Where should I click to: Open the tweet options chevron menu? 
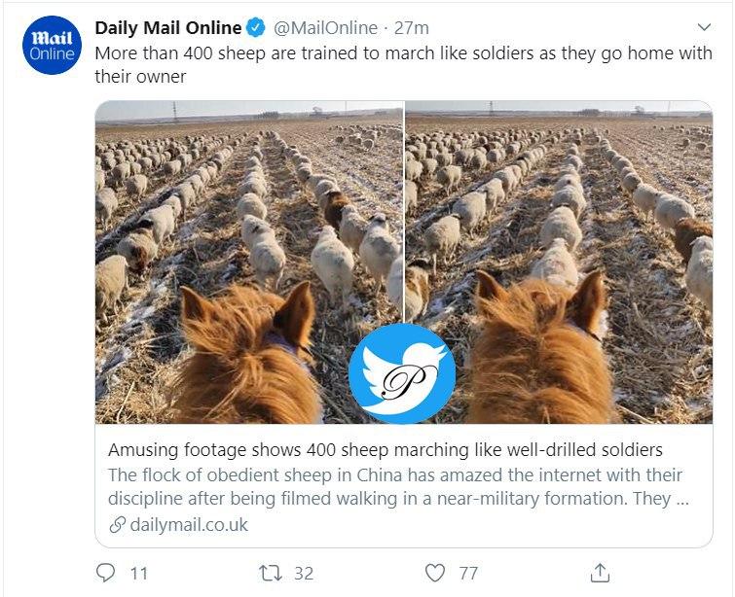click(704, 27)
